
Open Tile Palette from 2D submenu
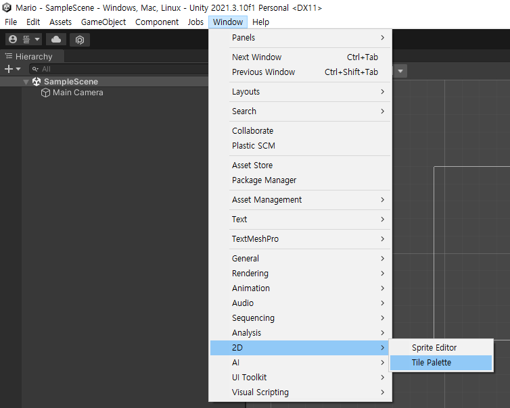[x=441, y=363]
